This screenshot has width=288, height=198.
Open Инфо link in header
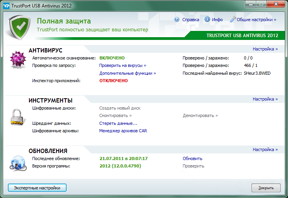pyautogui.click(x=217, y=20)
